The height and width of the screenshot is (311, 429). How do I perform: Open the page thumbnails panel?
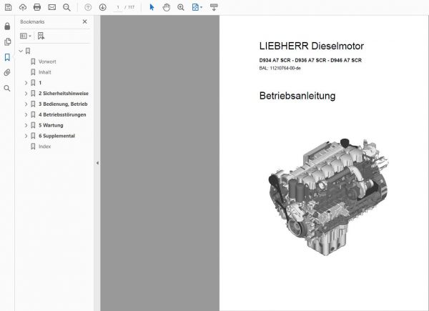(7, 41)
